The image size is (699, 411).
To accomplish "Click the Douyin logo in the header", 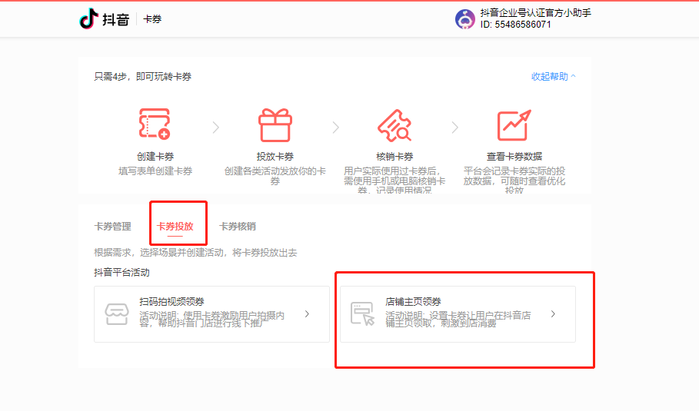I will [x=105, y=18].
